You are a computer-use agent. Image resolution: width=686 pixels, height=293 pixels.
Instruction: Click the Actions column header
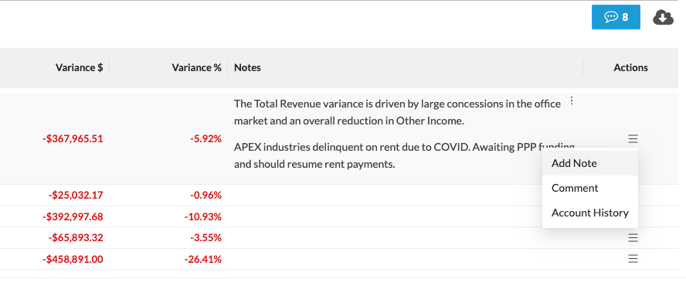[x=630, y=67]
